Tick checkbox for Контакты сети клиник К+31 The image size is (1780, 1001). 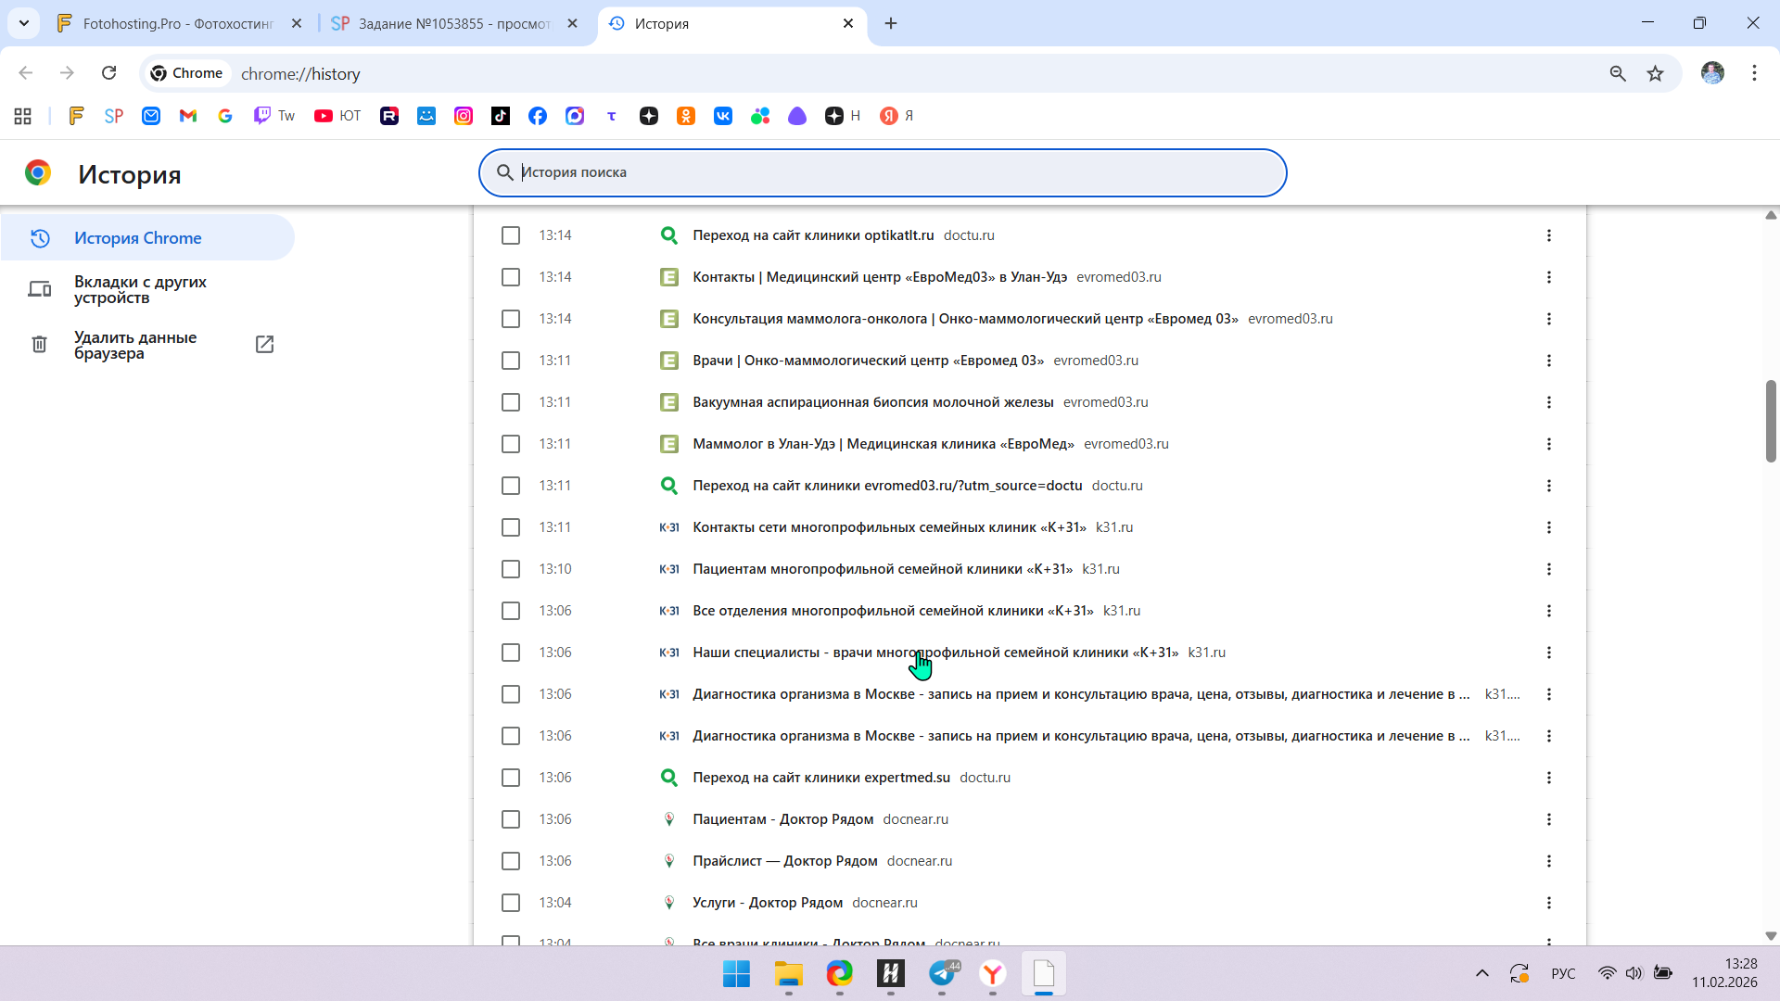[511, 527]
